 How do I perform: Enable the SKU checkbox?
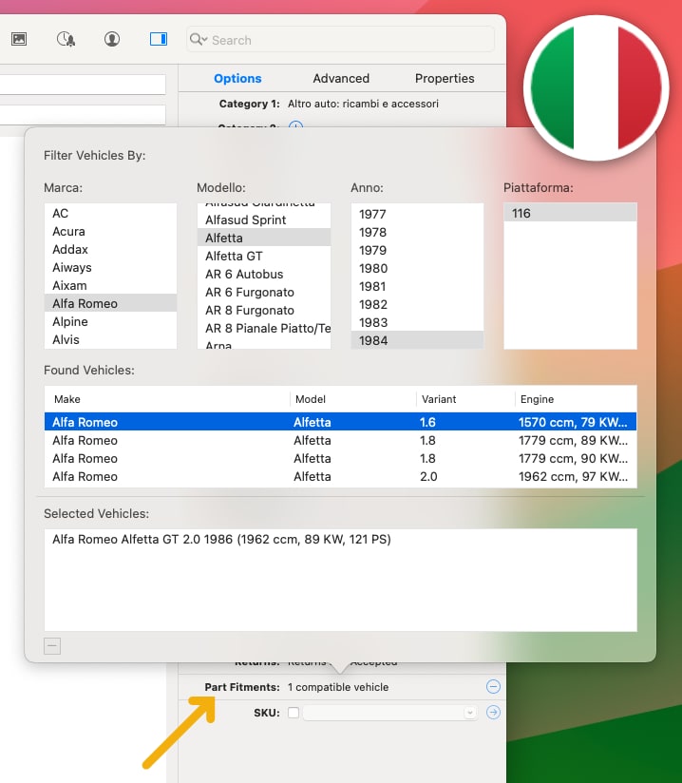tap(294, 713)
